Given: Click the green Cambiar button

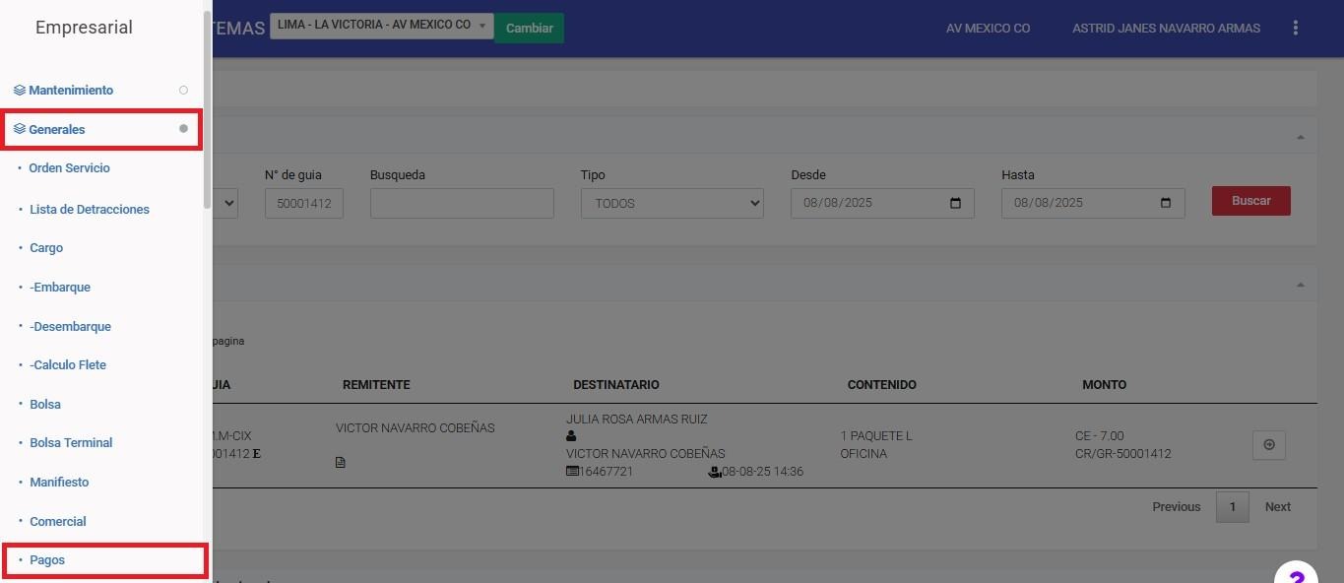Looking at the screenshot, I should pos(529,28).
